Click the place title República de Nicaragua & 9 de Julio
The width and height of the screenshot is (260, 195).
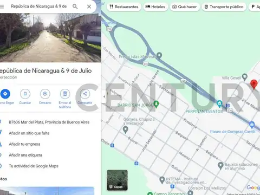(x=45, y=70)
